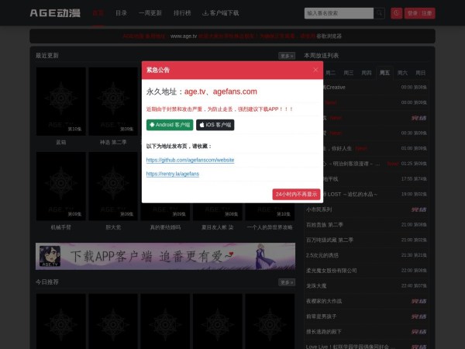Click the 下载APP客户端 banner
This screenshot has height=349, width=465.
click(x=165, y=256)
